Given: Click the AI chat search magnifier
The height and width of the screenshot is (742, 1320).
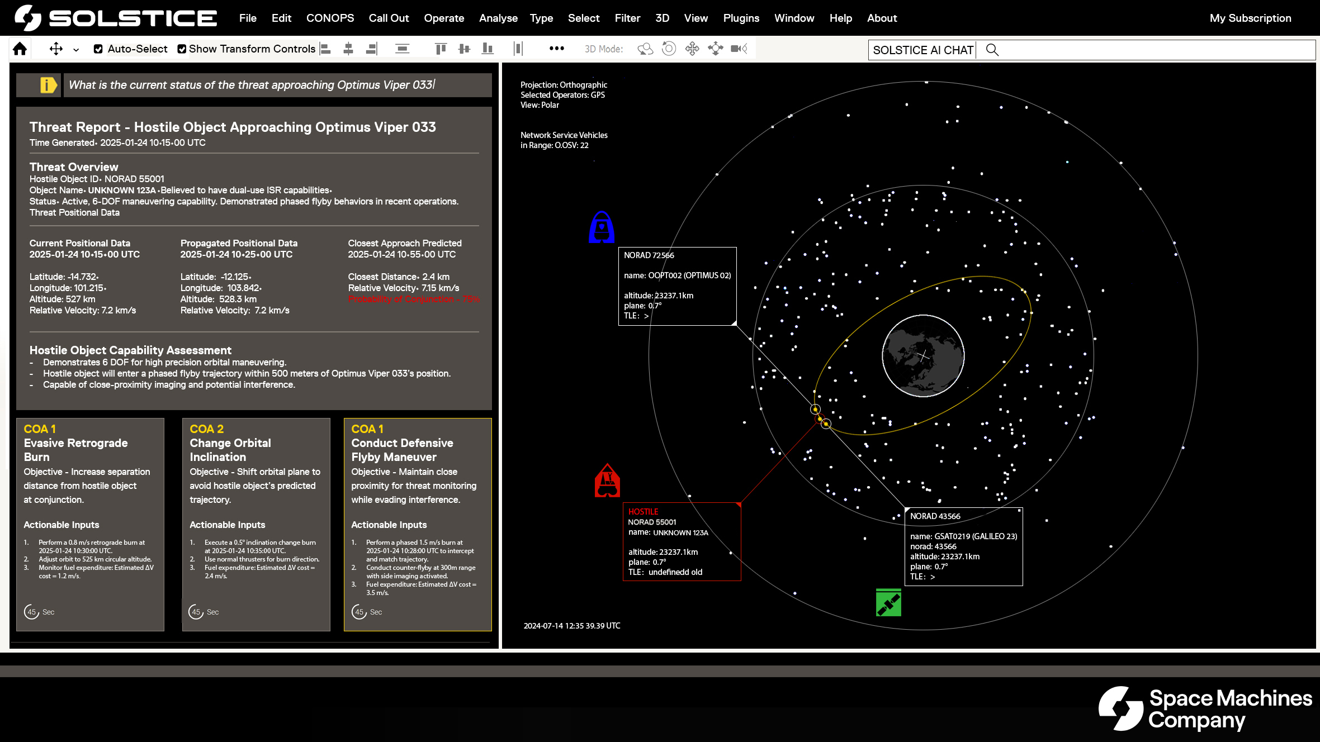Looking at the screenshot, I should click(x=992, y=50).
